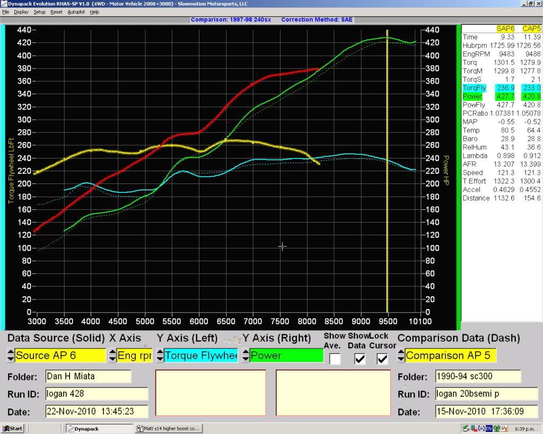
Task: Click the Correction Method: SAE title
Action: (x=317, y=20)
